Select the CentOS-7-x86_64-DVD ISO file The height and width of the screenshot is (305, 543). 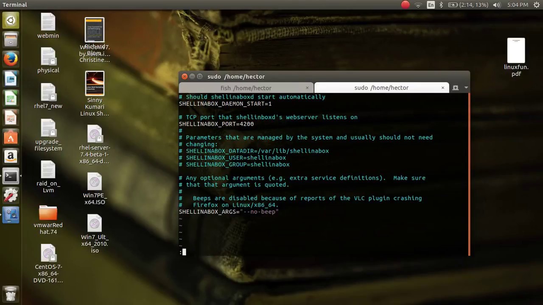[x=48, y=264]
